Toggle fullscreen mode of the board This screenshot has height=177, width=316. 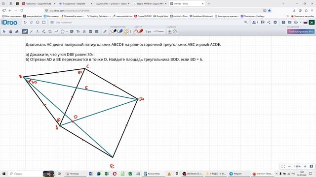pos(283,166)
